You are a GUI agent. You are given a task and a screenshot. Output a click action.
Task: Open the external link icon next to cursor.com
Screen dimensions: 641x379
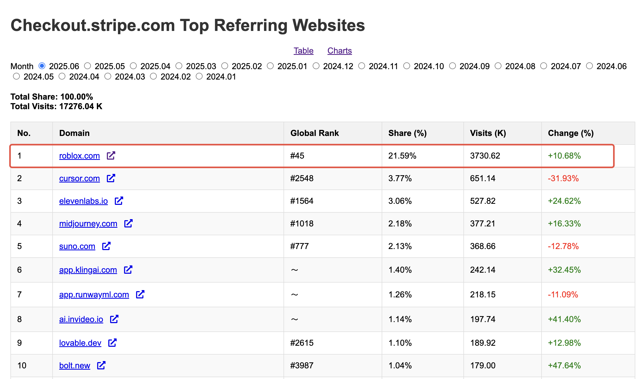point(111,178)
